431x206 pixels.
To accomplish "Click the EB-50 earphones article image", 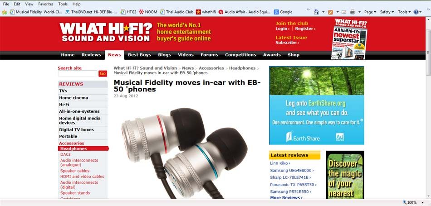I will 185,153.
